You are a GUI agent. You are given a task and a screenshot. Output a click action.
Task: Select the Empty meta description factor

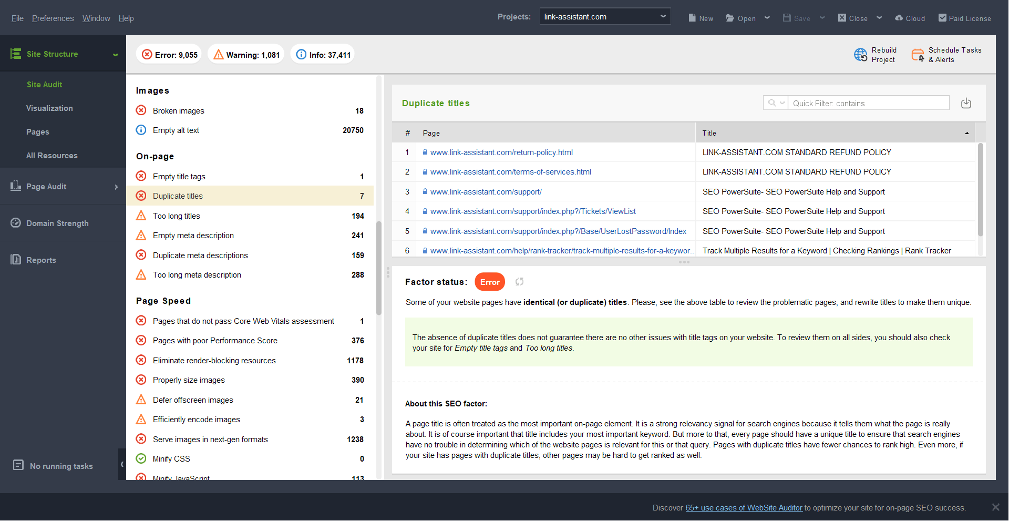(250, 235)
